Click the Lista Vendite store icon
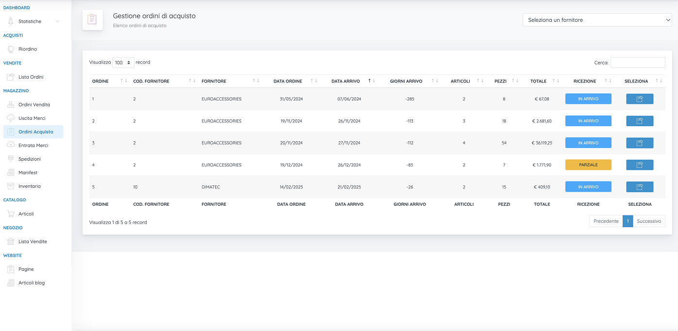The height and width of the screenshot is (331, 678). coord(11,241)
